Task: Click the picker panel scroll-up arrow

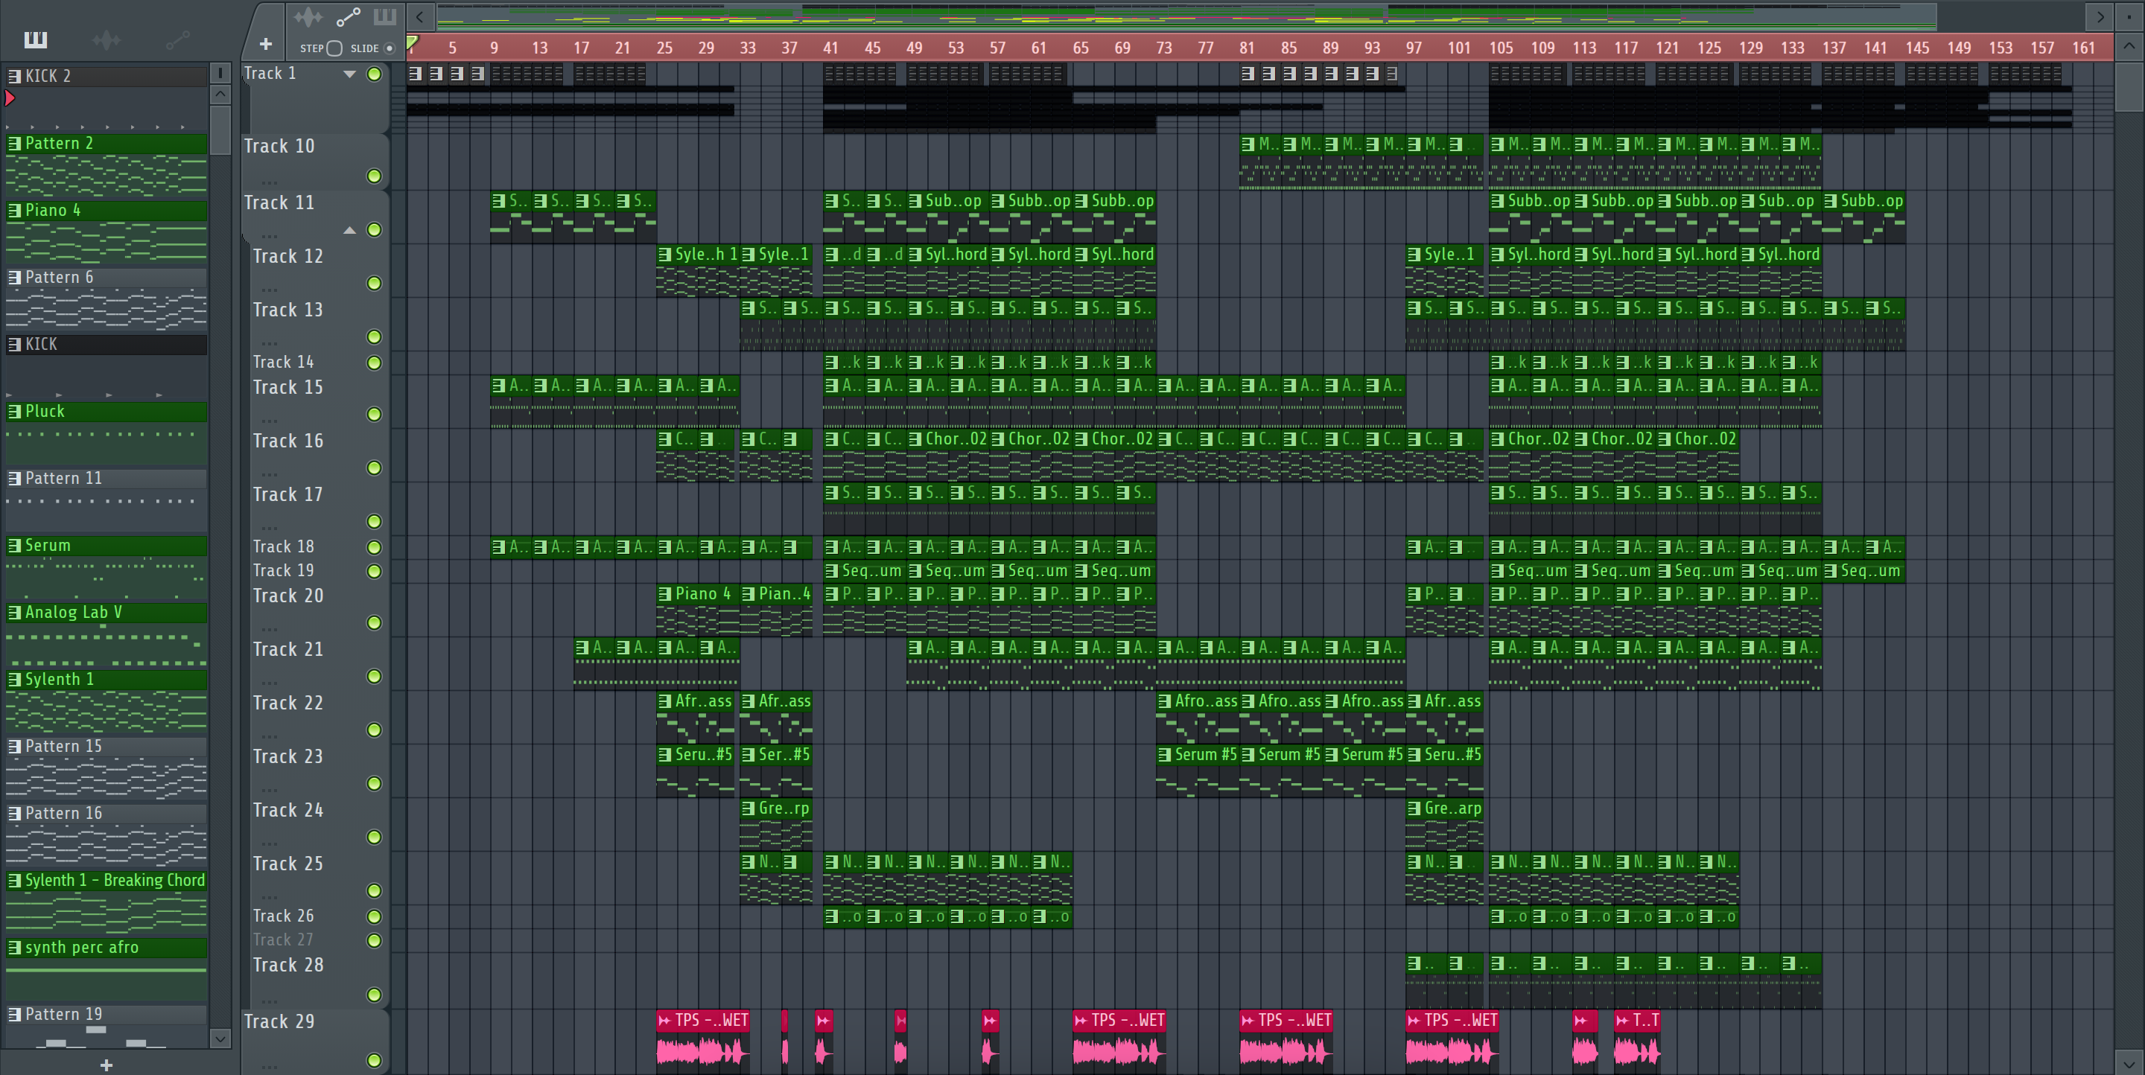Action: [220, 95]
